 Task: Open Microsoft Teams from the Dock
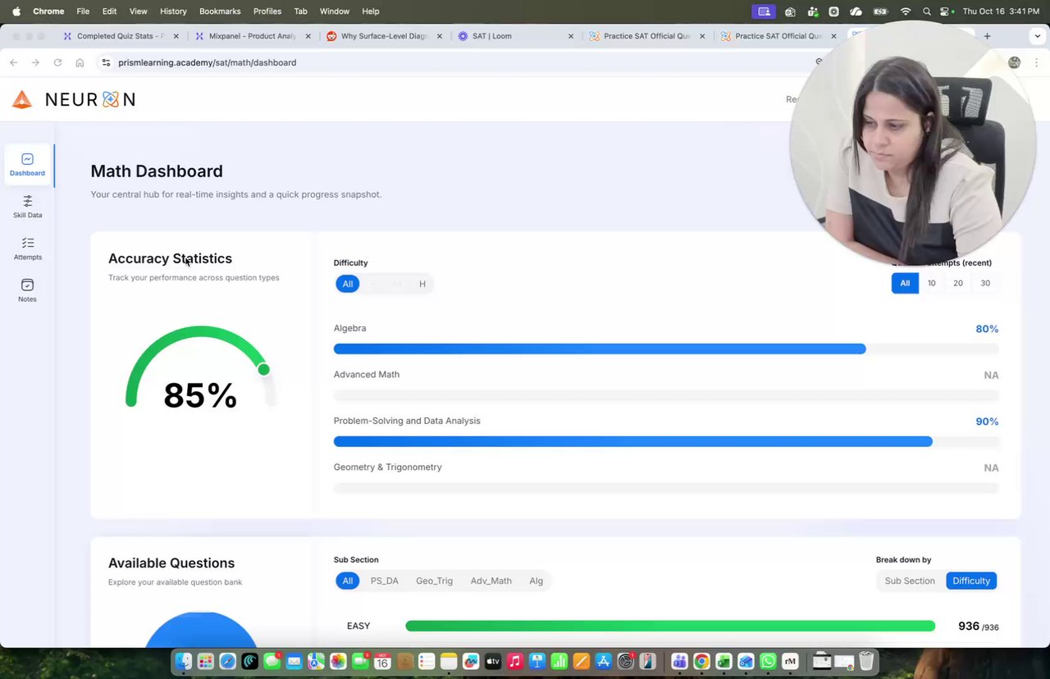tap(679, 661)
